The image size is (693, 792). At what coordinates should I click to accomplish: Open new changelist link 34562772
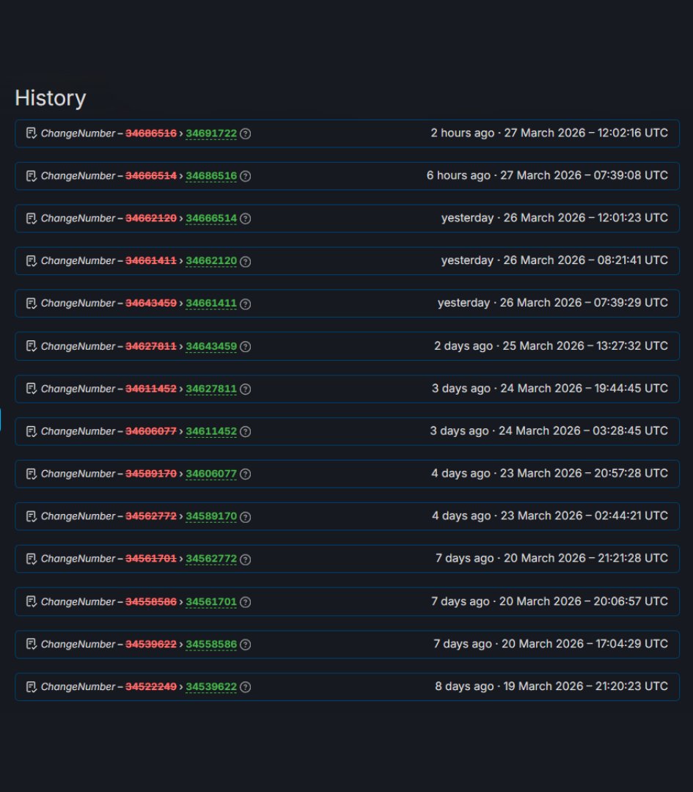(x=211, y=559)
